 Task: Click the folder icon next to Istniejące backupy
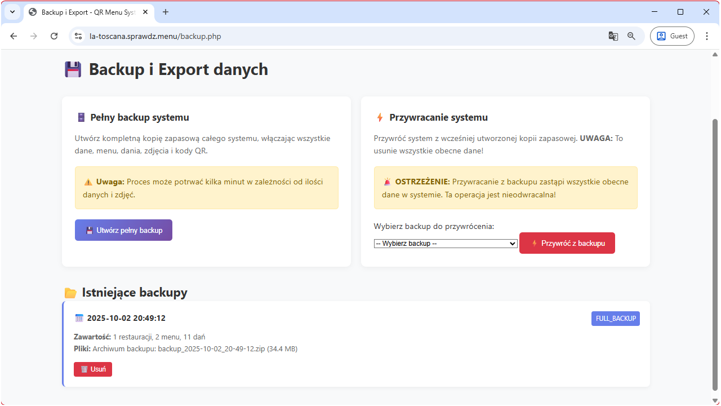[70, 292]
